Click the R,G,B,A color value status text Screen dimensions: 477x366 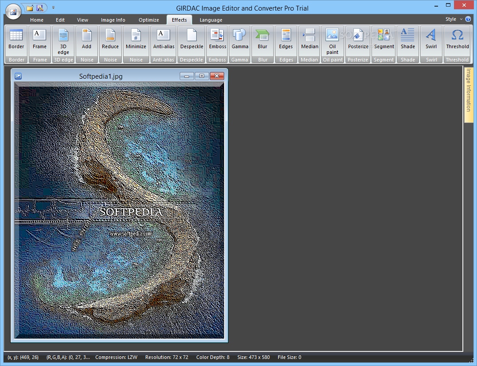pos(68,357)
